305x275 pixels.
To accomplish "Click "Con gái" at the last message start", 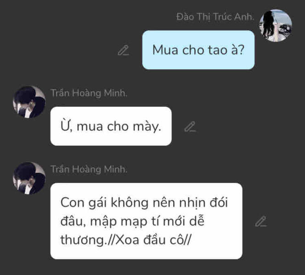I will tap(84, 203).
